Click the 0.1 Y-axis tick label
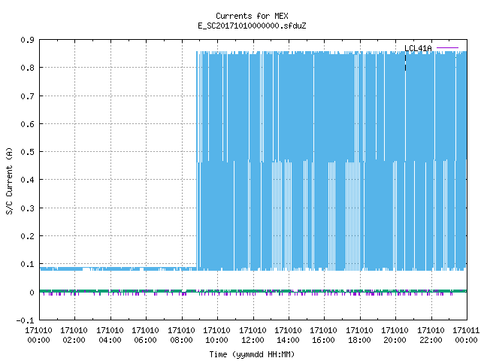Screen dimensions: 481x361 27,264
